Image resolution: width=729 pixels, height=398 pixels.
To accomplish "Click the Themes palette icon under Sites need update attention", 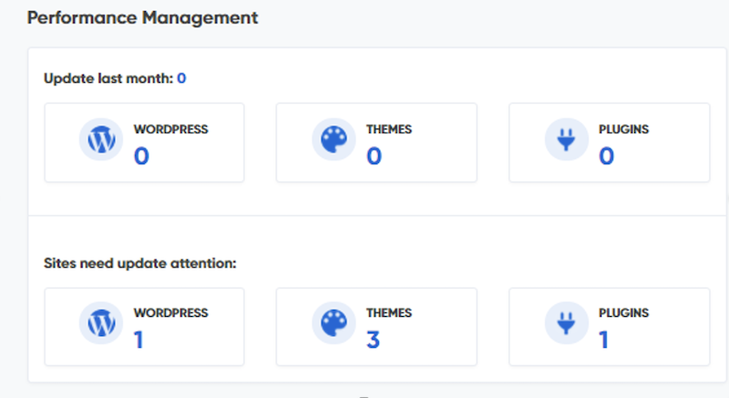I will (334, 322).
